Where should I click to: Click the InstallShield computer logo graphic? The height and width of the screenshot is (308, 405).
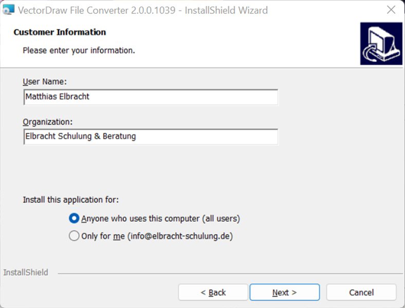tap(381, 44)
